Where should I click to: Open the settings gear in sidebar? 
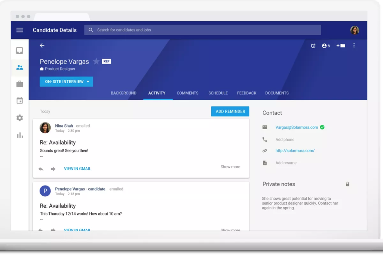[19, 118]
